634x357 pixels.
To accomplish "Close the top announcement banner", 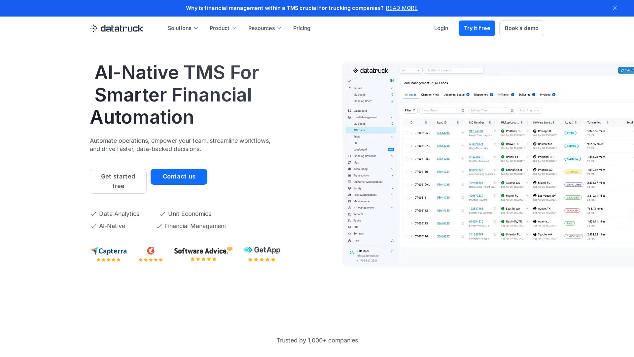I will click(x=615, y=8).
